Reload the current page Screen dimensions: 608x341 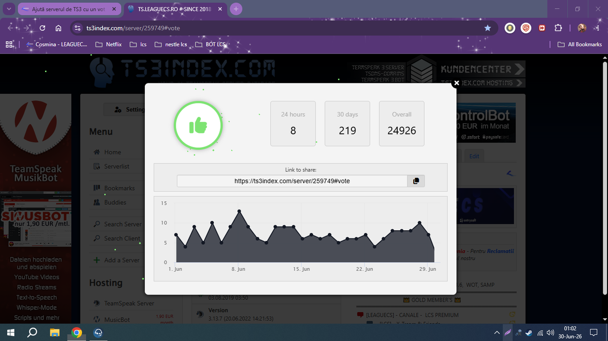coord(42,28)
